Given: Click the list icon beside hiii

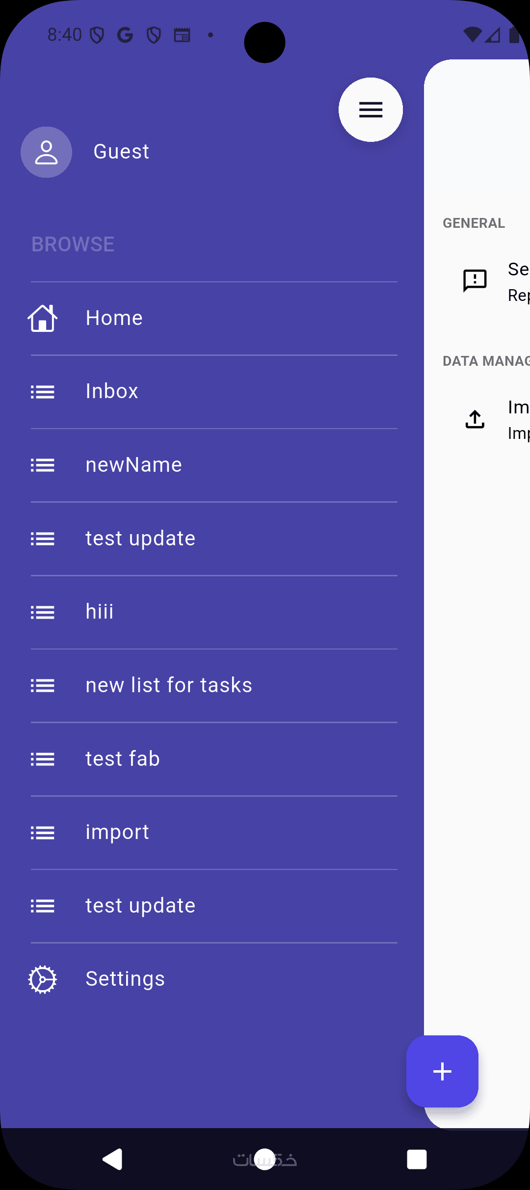Looking at the screenshot, I should pyautogui.click(x=43, y=612).
